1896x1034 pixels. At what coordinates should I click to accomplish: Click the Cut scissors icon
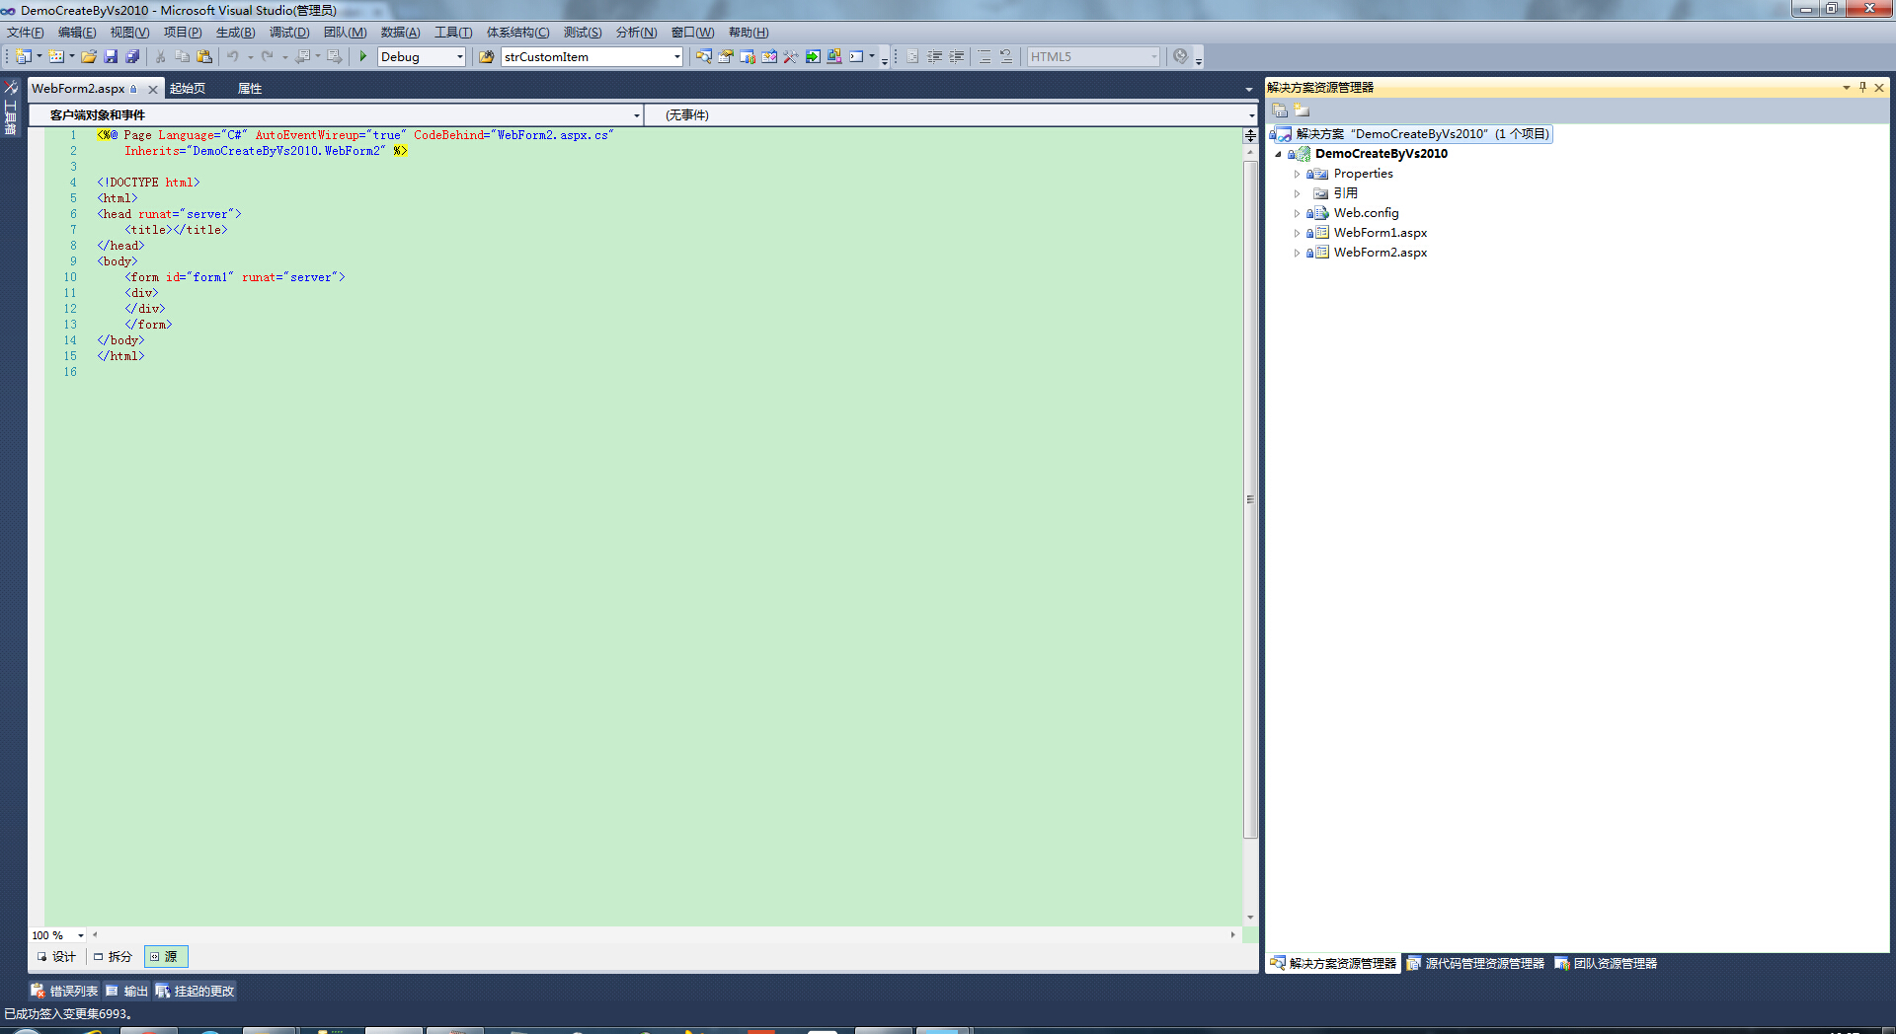(x=161, y=56)
